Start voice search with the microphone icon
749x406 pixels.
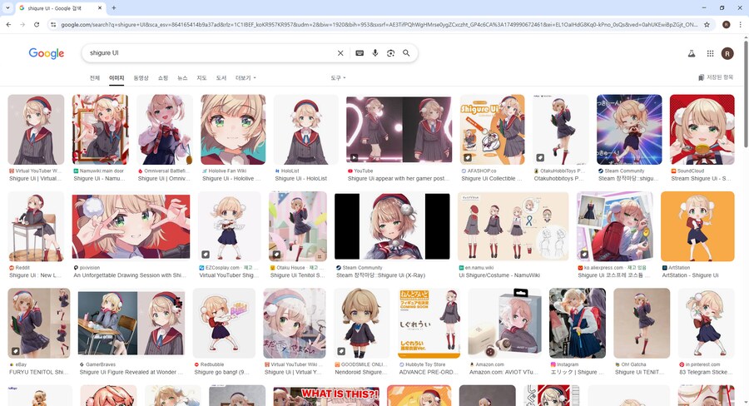click(375, 53)
